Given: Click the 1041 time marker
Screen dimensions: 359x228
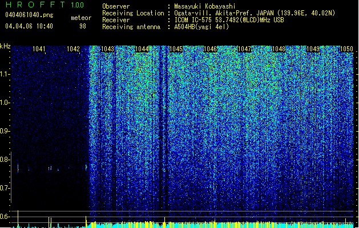Looking at the screenshot, I should (39, 49).
